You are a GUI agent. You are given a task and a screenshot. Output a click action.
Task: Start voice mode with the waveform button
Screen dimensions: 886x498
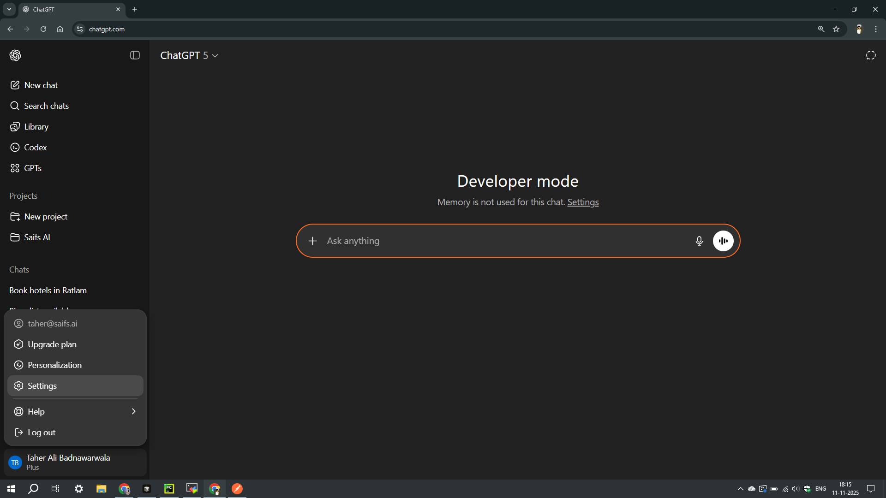click(x=723, y=241)
